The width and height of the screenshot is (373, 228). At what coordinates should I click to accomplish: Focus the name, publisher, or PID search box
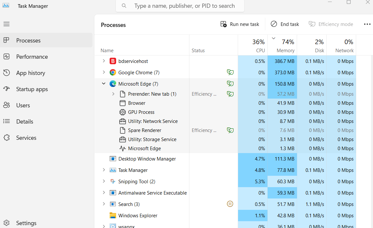tap(180, 6)
